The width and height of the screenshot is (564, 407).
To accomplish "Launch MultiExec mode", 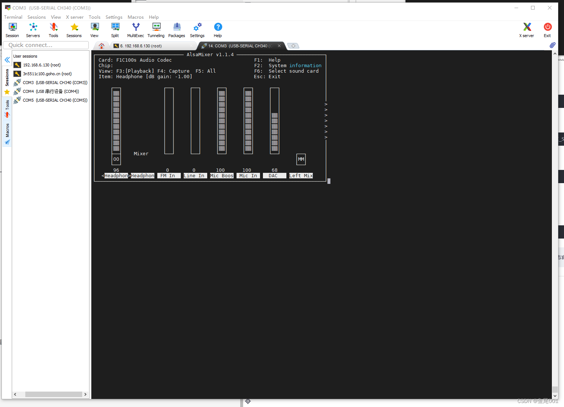I will coord(135,29).
